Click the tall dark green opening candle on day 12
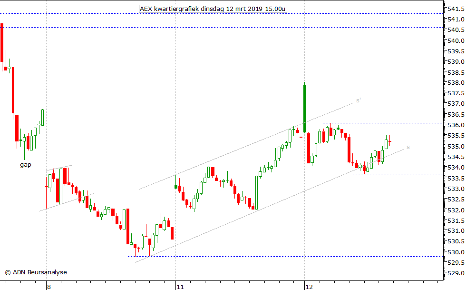The image size is (466, 290). click(305, 109)
